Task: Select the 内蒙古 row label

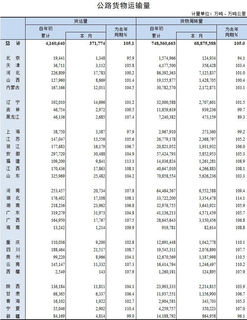Action: coord(13,87)
